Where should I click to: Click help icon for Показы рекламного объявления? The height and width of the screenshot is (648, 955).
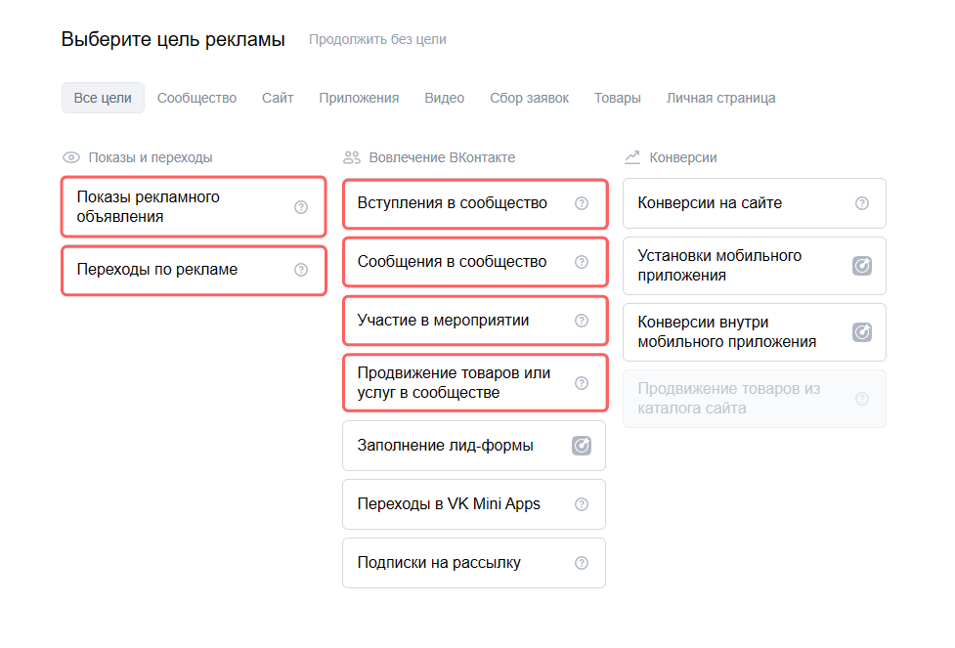coord(301,207)
